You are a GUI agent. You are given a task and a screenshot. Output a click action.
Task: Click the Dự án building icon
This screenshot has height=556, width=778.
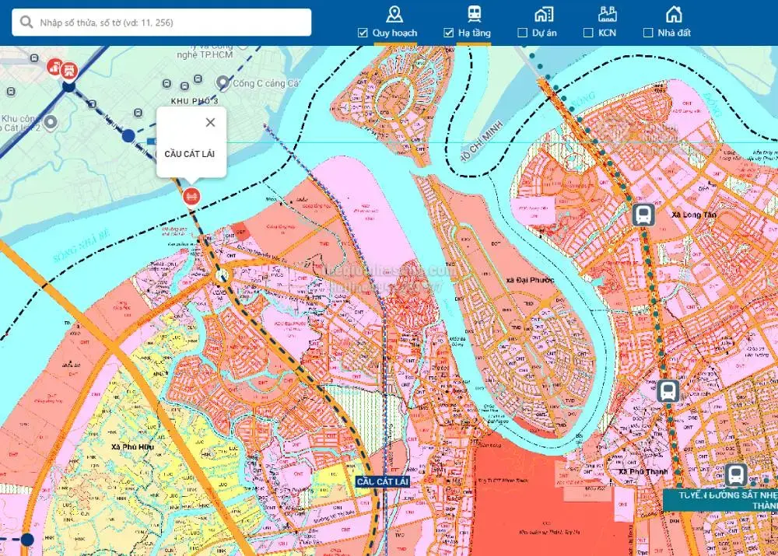click(544, 14)
